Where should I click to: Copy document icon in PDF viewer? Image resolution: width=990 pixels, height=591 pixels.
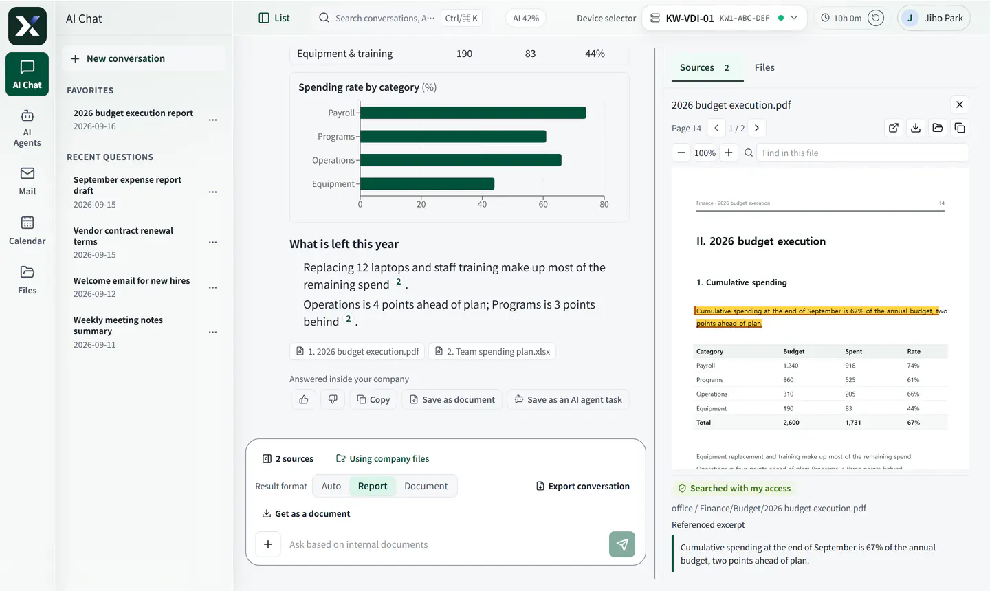pos(960,128)
